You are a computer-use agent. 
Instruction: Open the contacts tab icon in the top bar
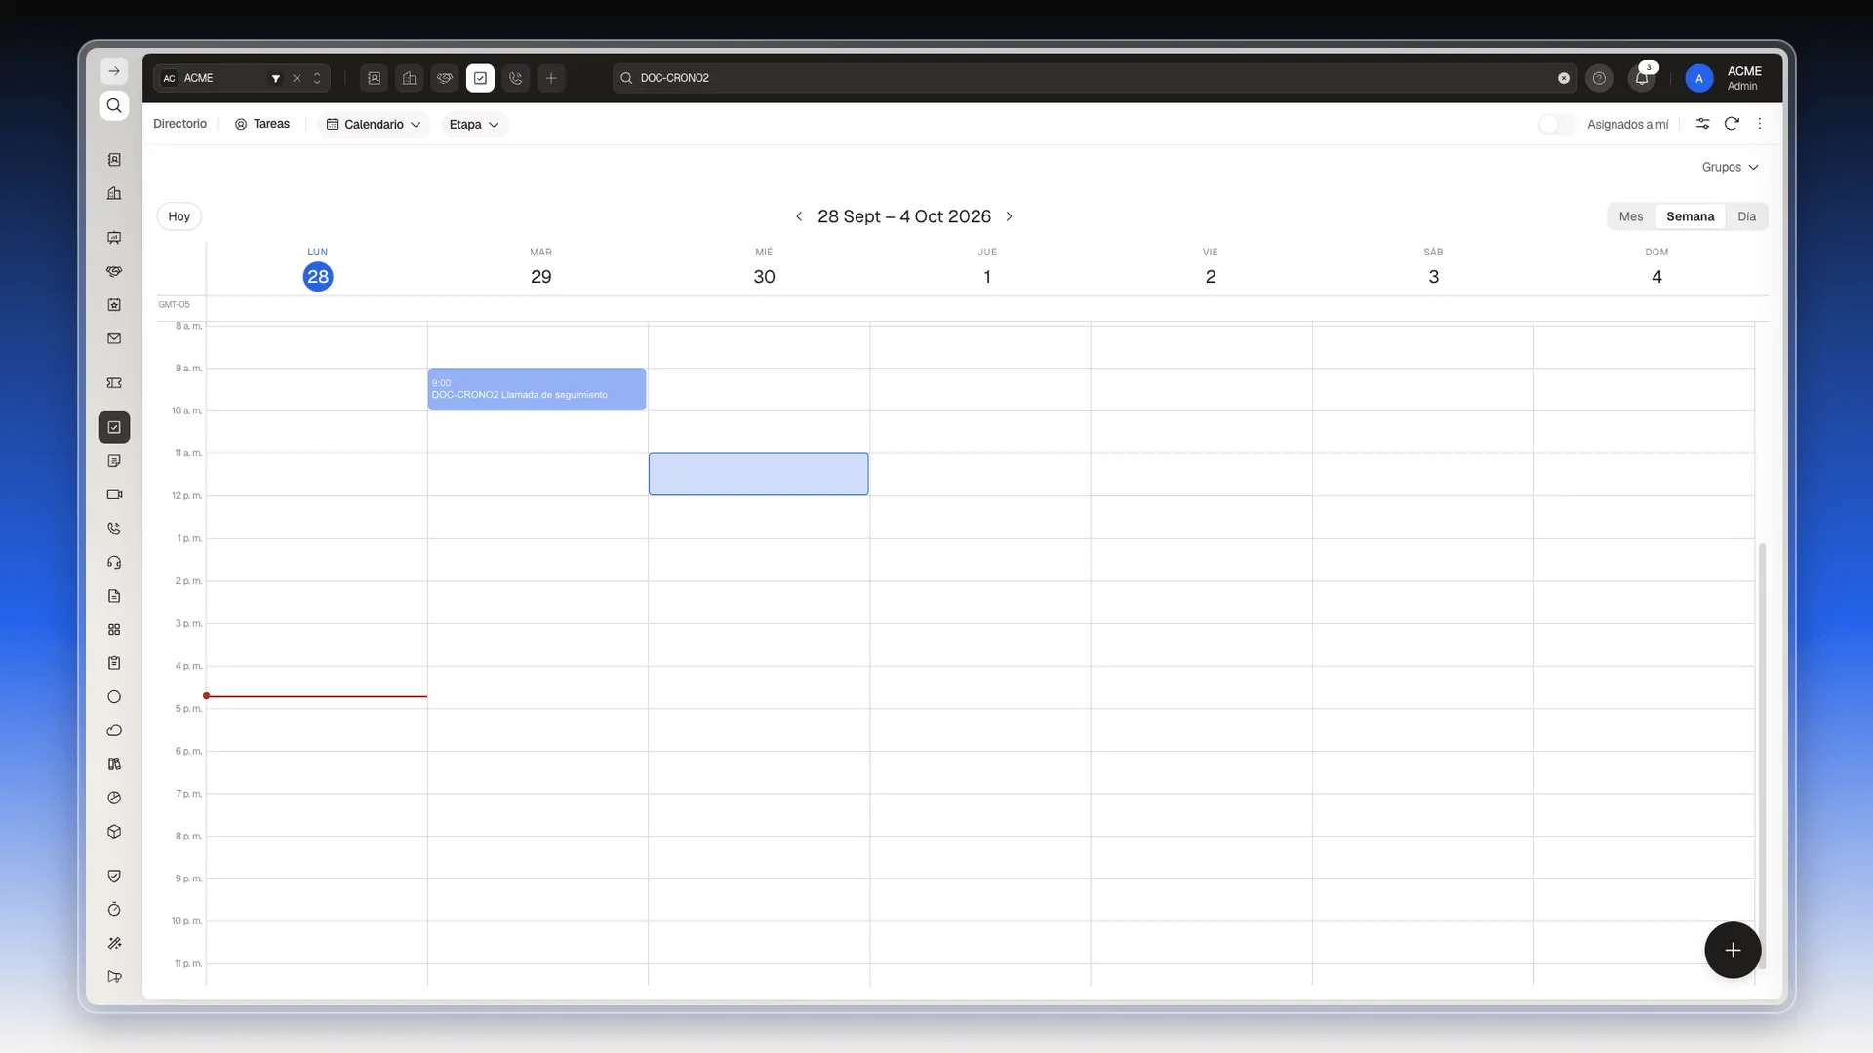(x=375, y=78)
